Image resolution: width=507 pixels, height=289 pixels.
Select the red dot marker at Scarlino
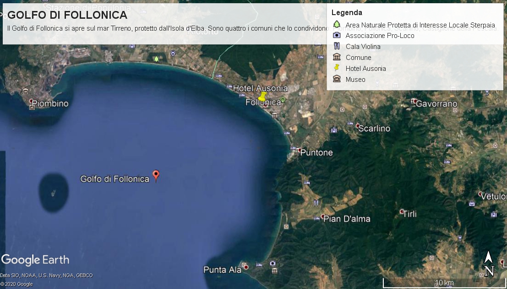click(x=358, y=126)
